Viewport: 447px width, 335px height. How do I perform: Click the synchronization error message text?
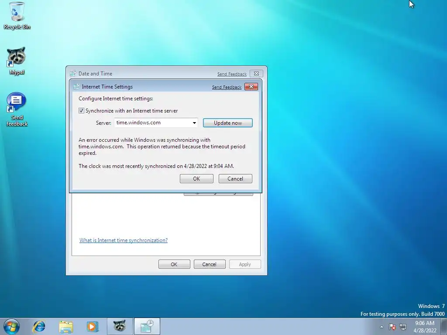162,147
